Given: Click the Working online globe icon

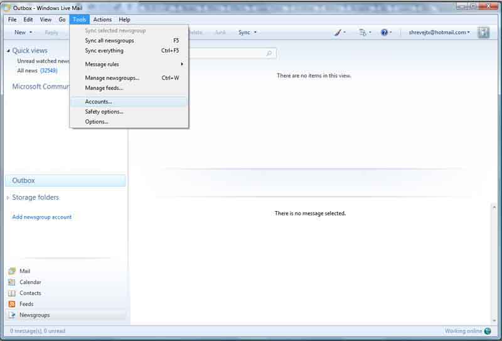Looking at the screenshot, I should (488, 331).
